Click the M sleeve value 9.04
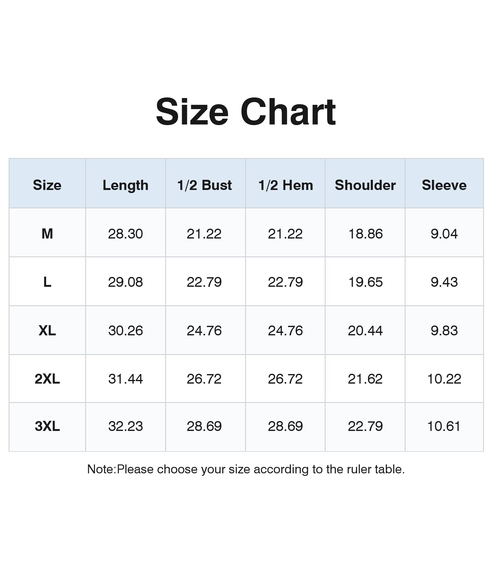Image resolution: width=492 pixels, height=584 pixels. pyautogui.click(x=444, y=234)
